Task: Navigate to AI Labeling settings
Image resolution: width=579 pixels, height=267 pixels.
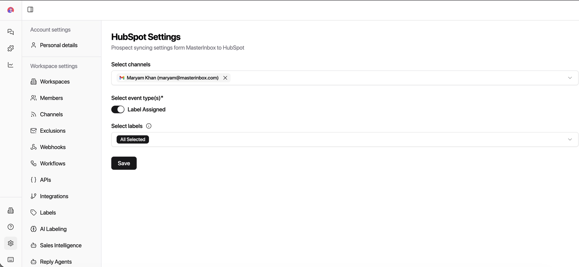Action: coord(53,229)
